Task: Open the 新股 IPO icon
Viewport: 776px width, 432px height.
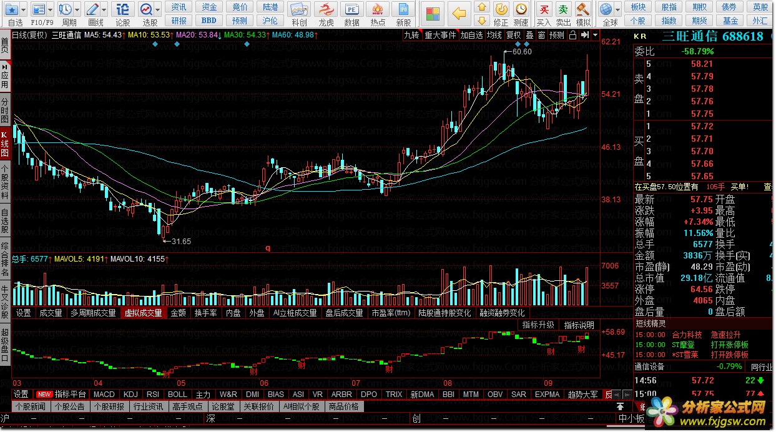Action: pos(404,10)
